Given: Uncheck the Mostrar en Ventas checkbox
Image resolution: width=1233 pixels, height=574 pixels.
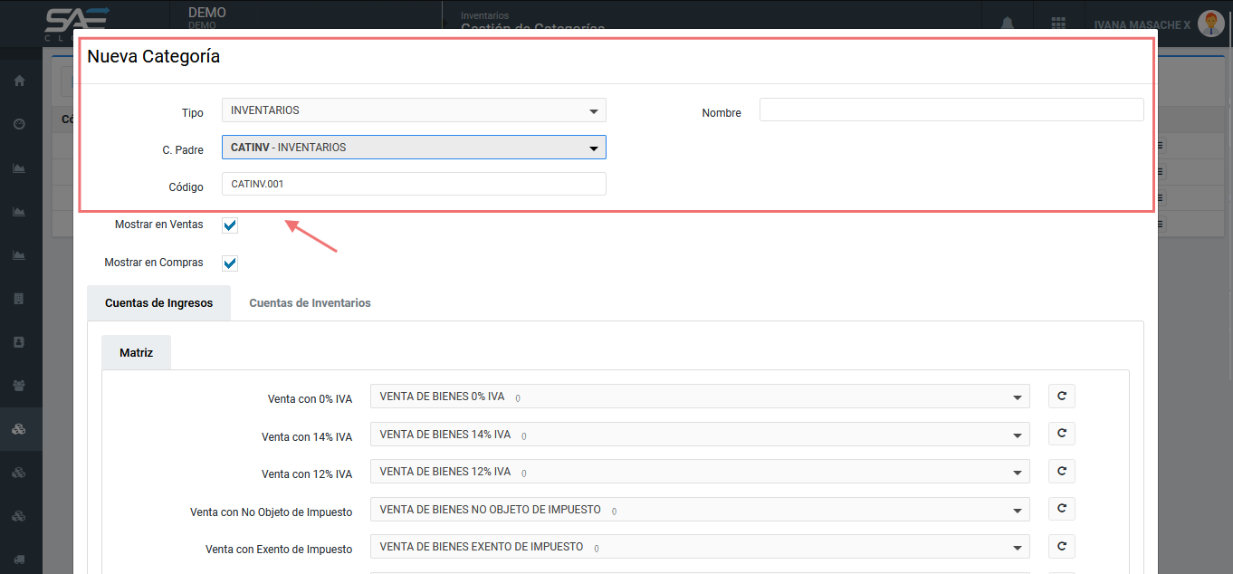Looking at the screenshot, I should tap(230, 225).
